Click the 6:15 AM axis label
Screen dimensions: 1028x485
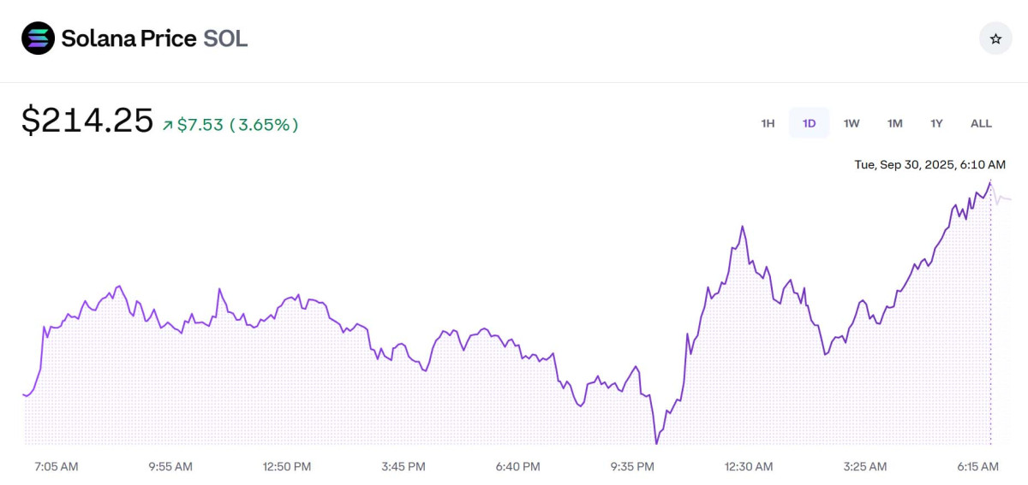pyautogui.click(x=977, y=466)
